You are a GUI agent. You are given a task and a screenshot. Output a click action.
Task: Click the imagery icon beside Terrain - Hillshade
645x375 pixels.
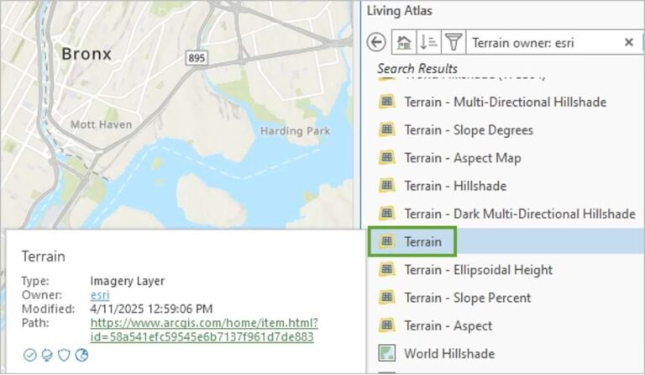(386, 185)
